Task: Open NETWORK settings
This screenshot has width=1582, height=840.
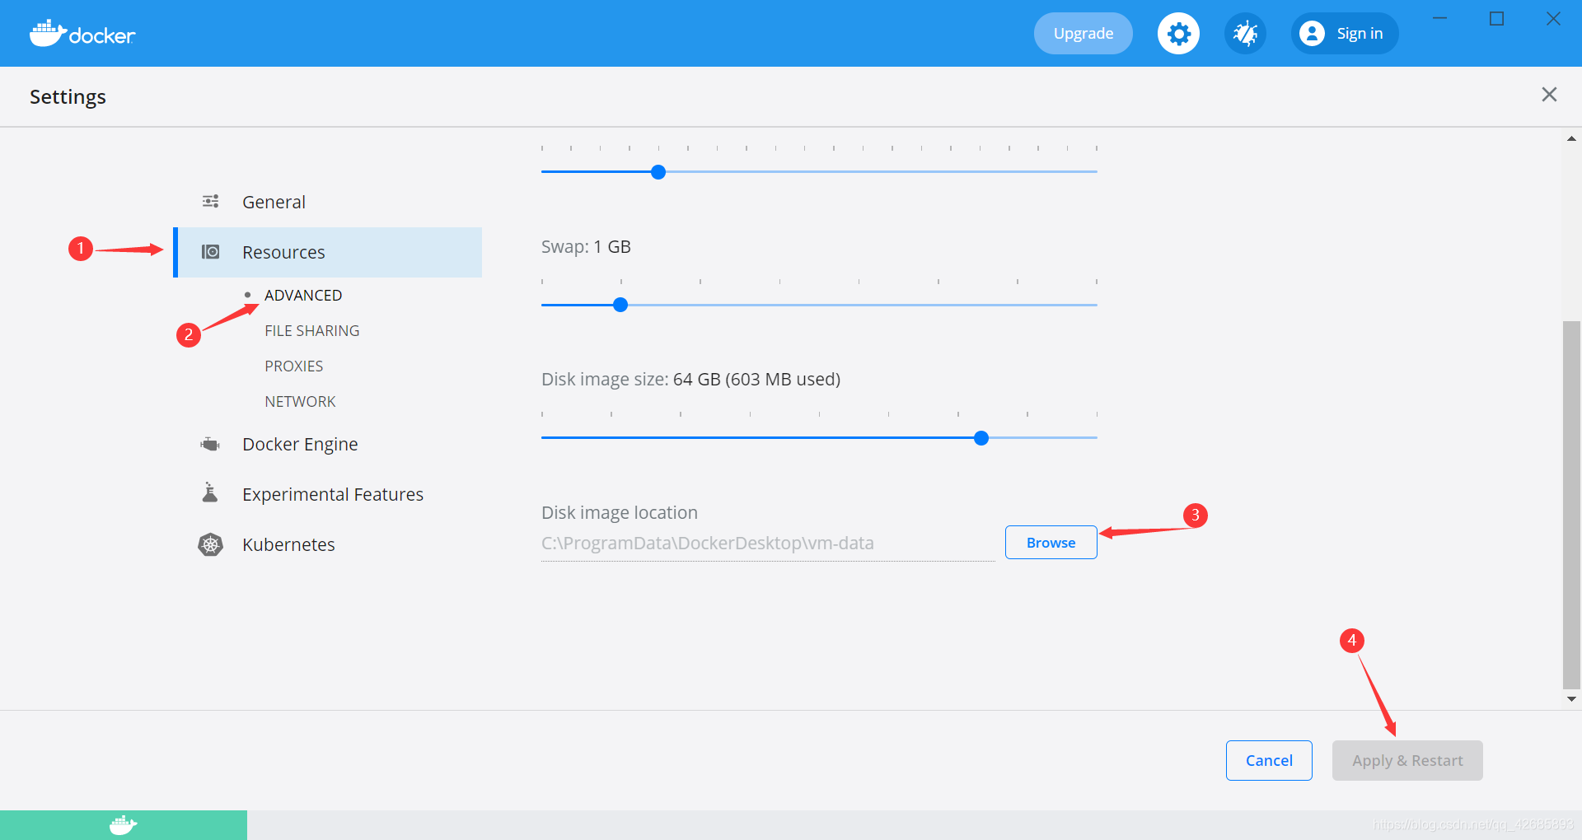Action: (x=300, y=401)
